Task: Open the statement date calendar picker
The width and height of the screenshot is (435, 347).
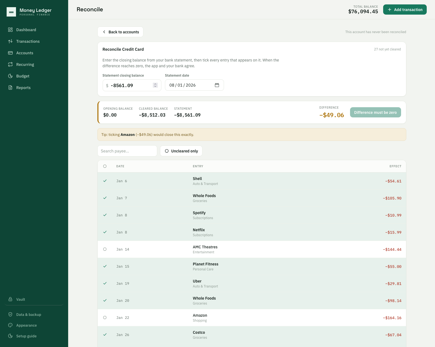Action: [217, 85]
